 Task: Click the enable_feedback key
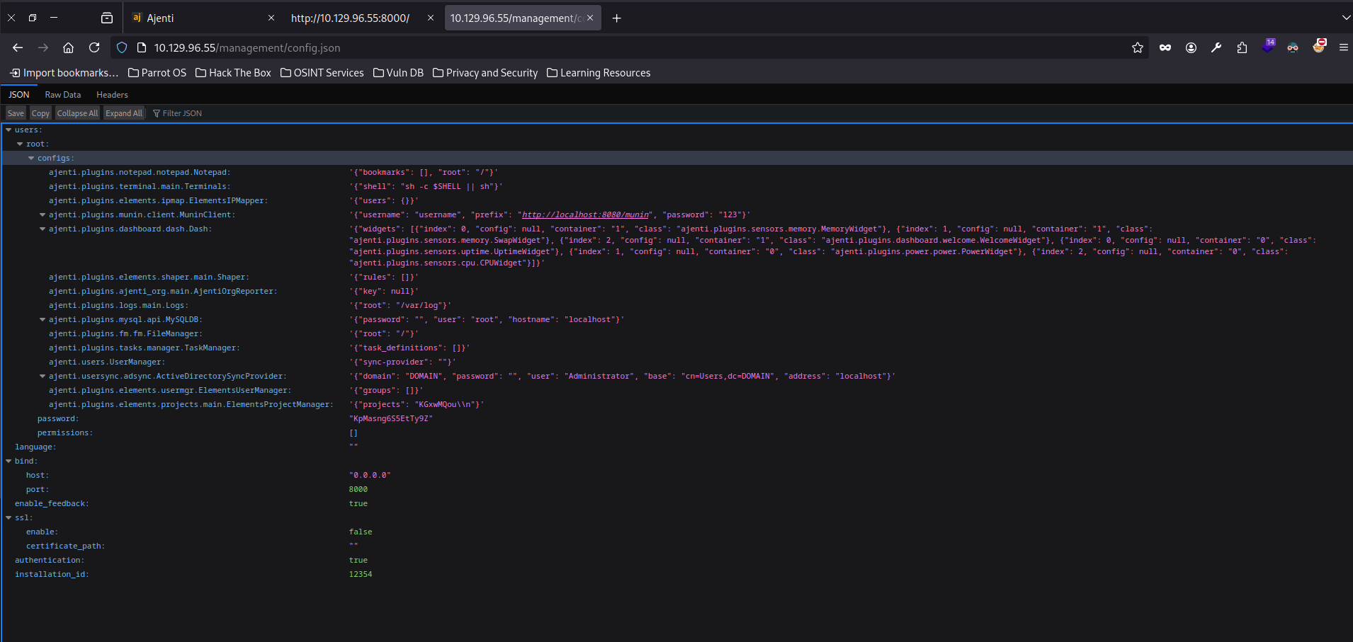point(52,504)
